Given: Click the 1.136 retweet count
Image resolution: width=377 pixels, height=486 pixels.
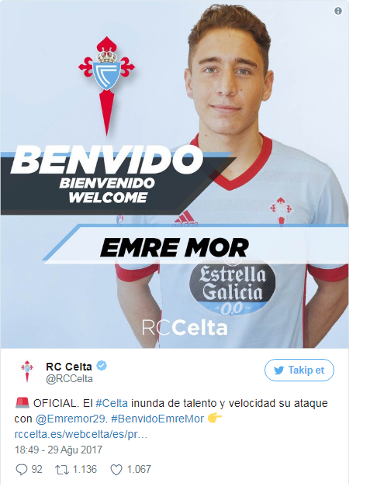Looking at the screenshot, I should (85, 469).
